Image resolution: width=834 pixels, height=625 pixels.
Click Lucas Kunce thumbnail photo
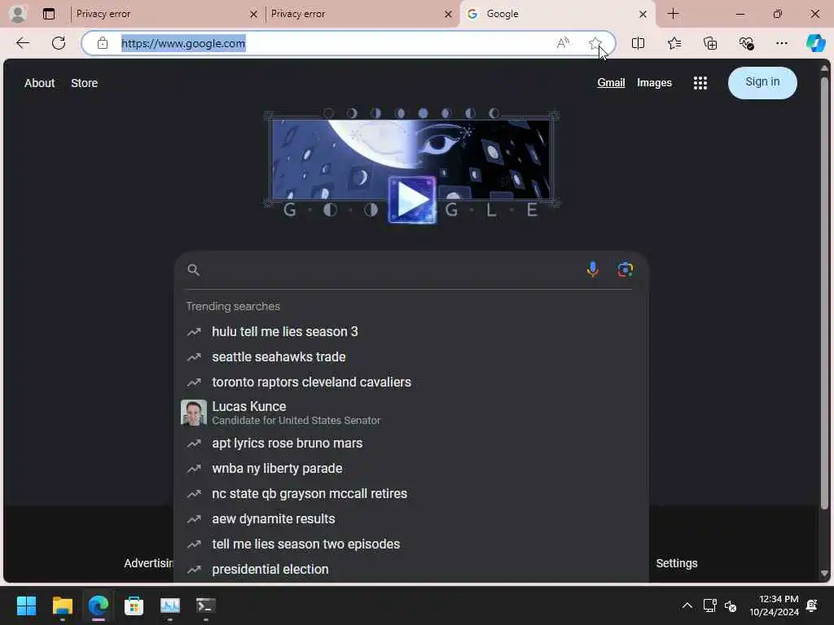[x=194, y=413]
